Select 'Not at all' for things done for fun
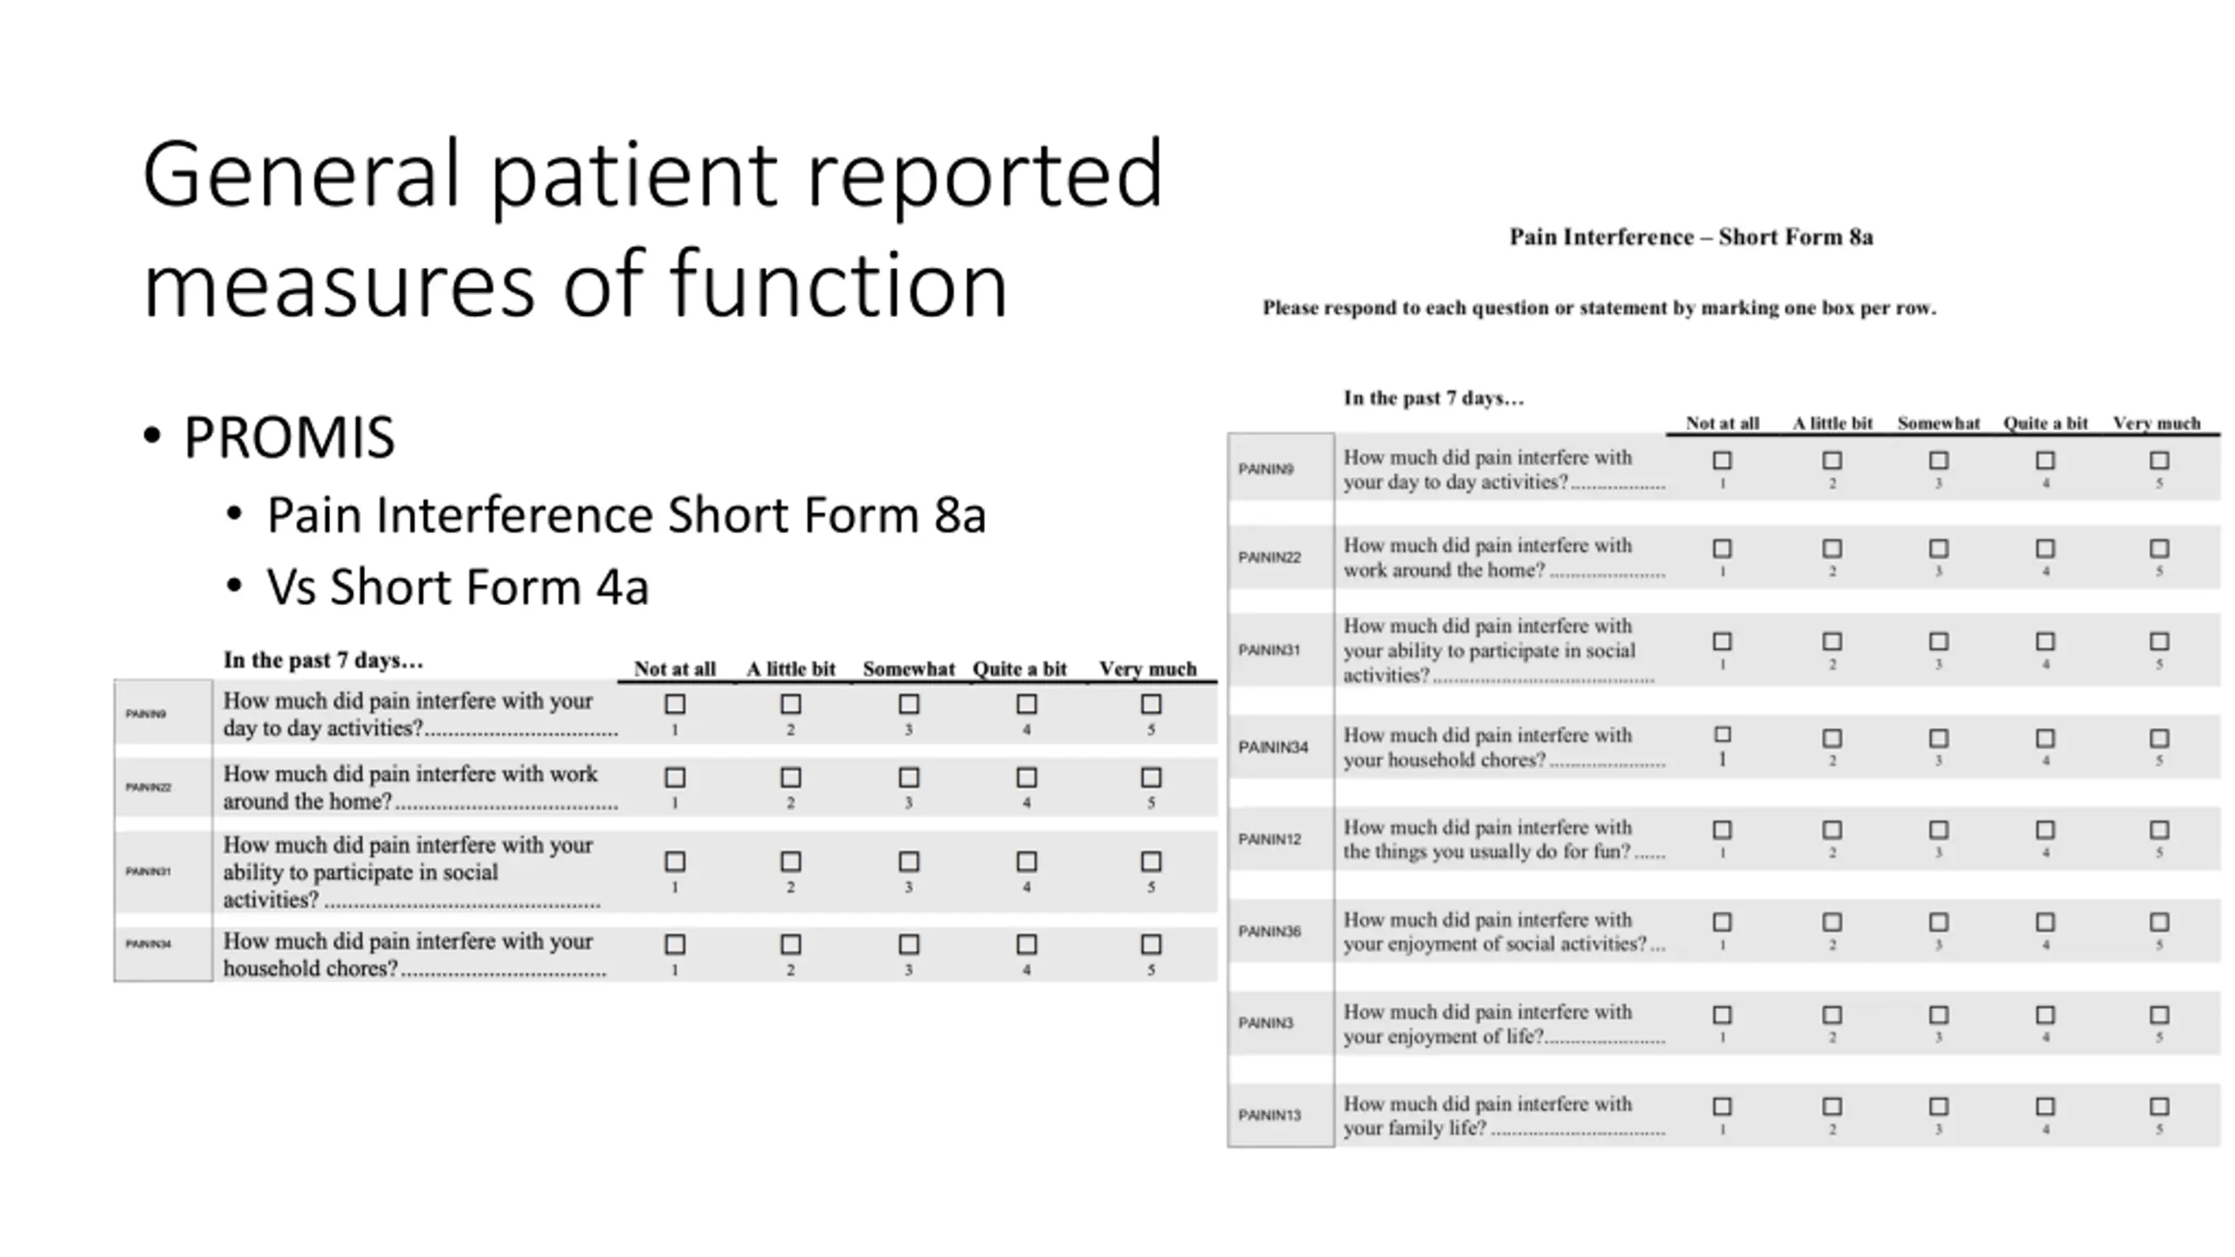The image size is (2235, 1257). coord(1722,829)
